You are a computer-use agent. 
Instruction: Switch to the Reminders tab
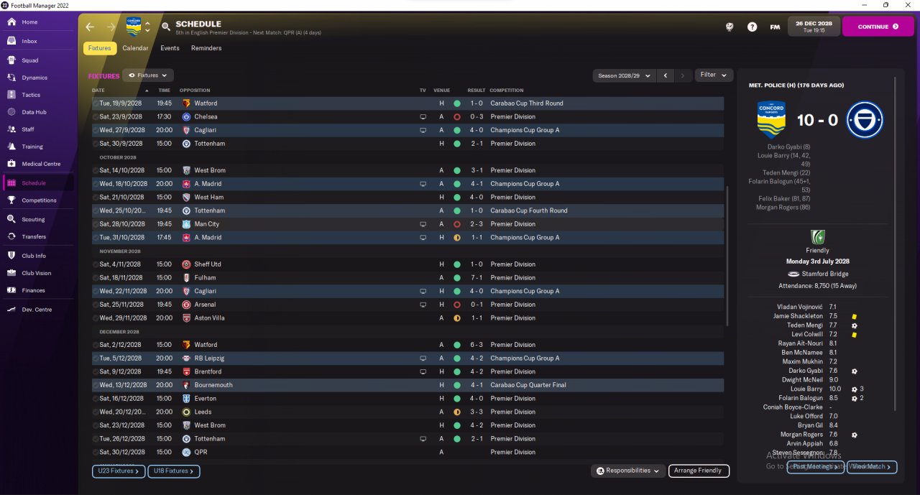tap(206, 48)
